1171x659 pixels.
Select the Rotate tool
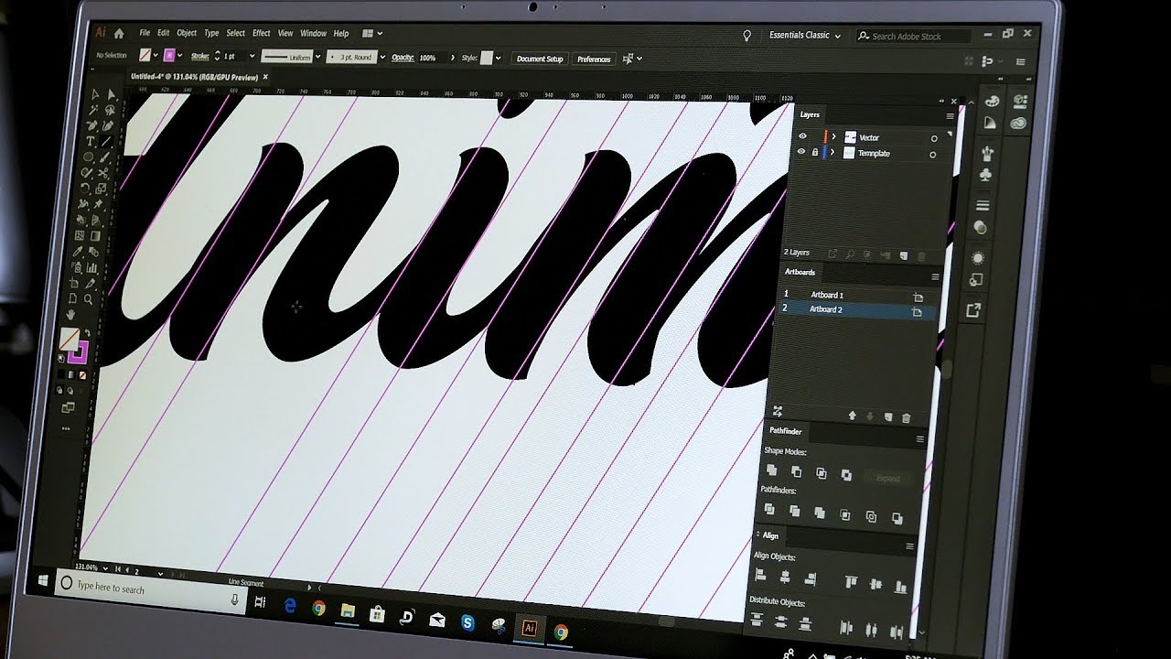click(x=85, y=187)
